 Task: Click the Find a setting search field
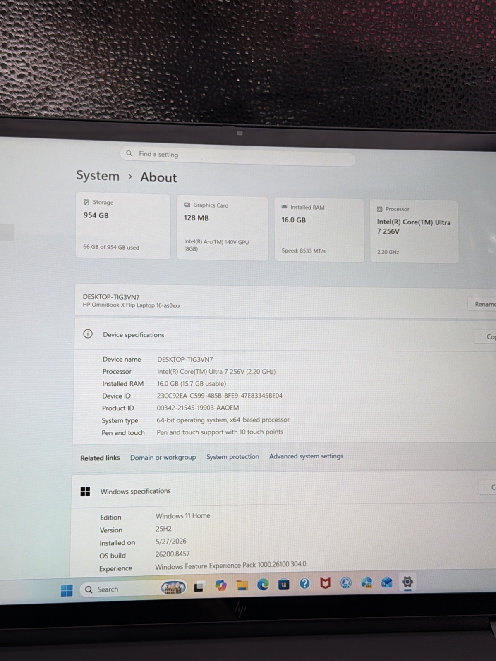[238, 156]
